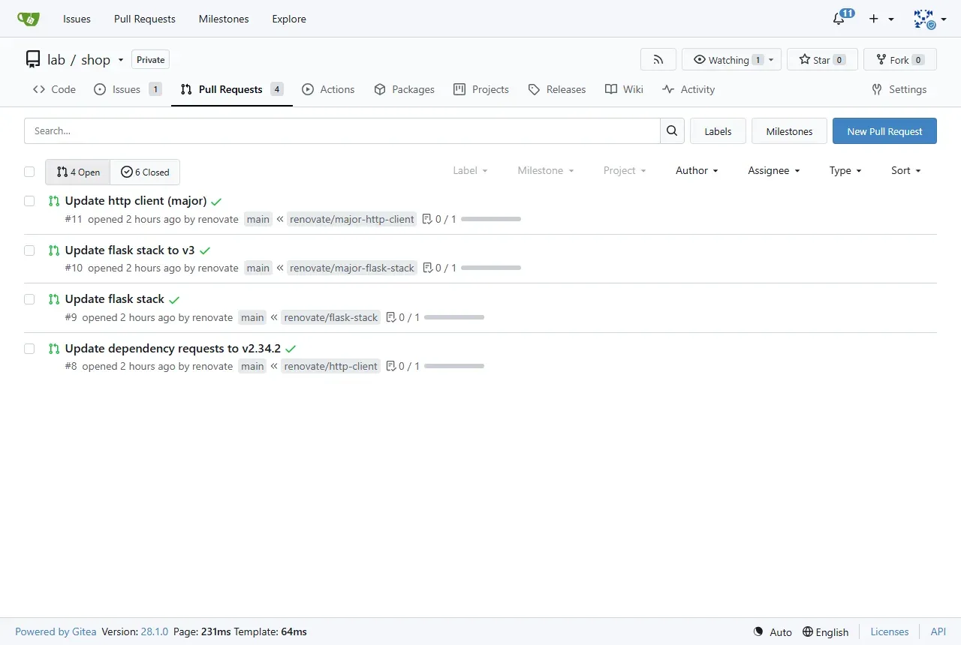Toggle the select-all pull requests checkbox
961x645 pixels.
(x=29, y=172)
